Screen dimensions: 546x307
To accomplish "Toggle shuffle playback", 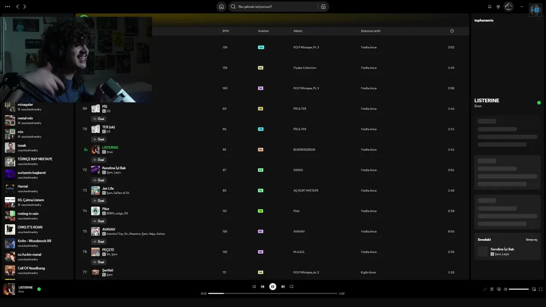I will pos(254,287).
